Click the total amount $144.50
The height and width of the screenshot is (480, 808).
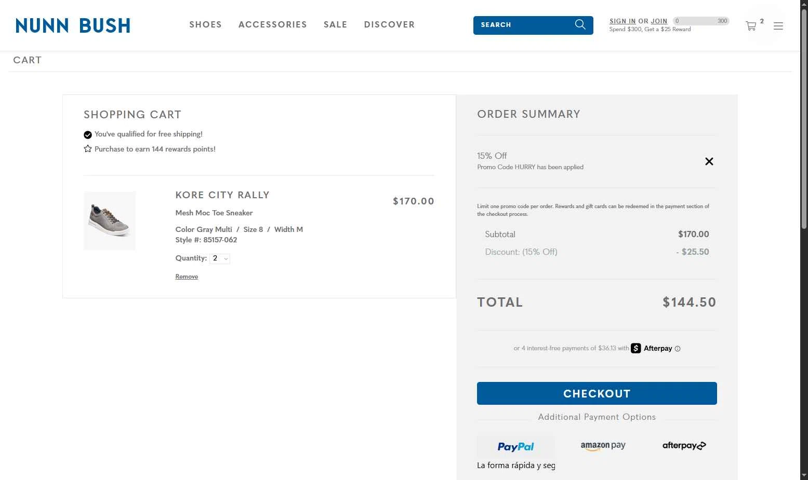689,302
